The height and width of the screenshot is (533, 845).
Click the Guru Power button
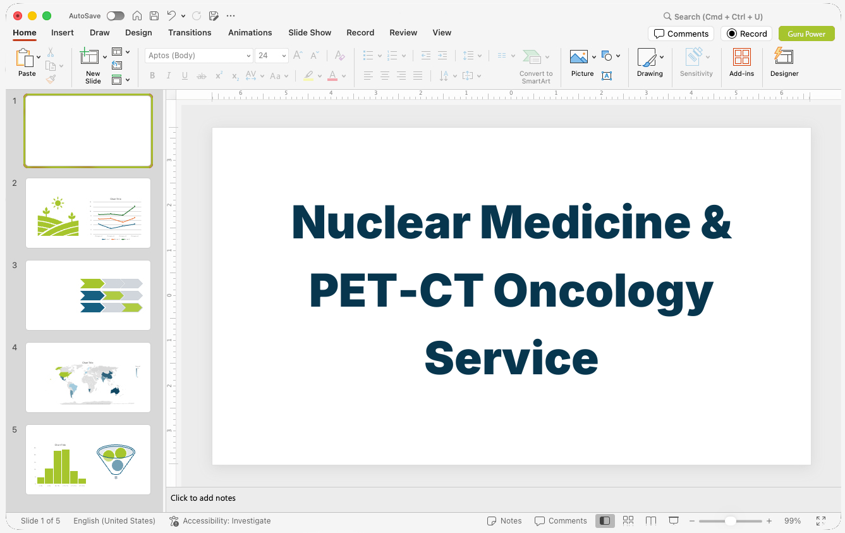[x=806, y=34]
